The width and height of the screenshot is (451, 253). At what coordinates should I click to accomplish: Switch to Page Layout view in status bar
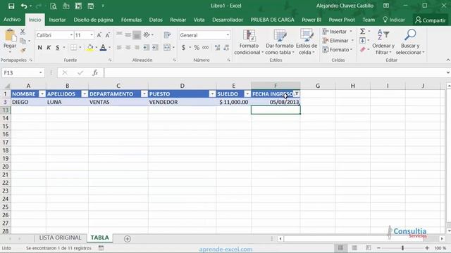tap(354, 248)
